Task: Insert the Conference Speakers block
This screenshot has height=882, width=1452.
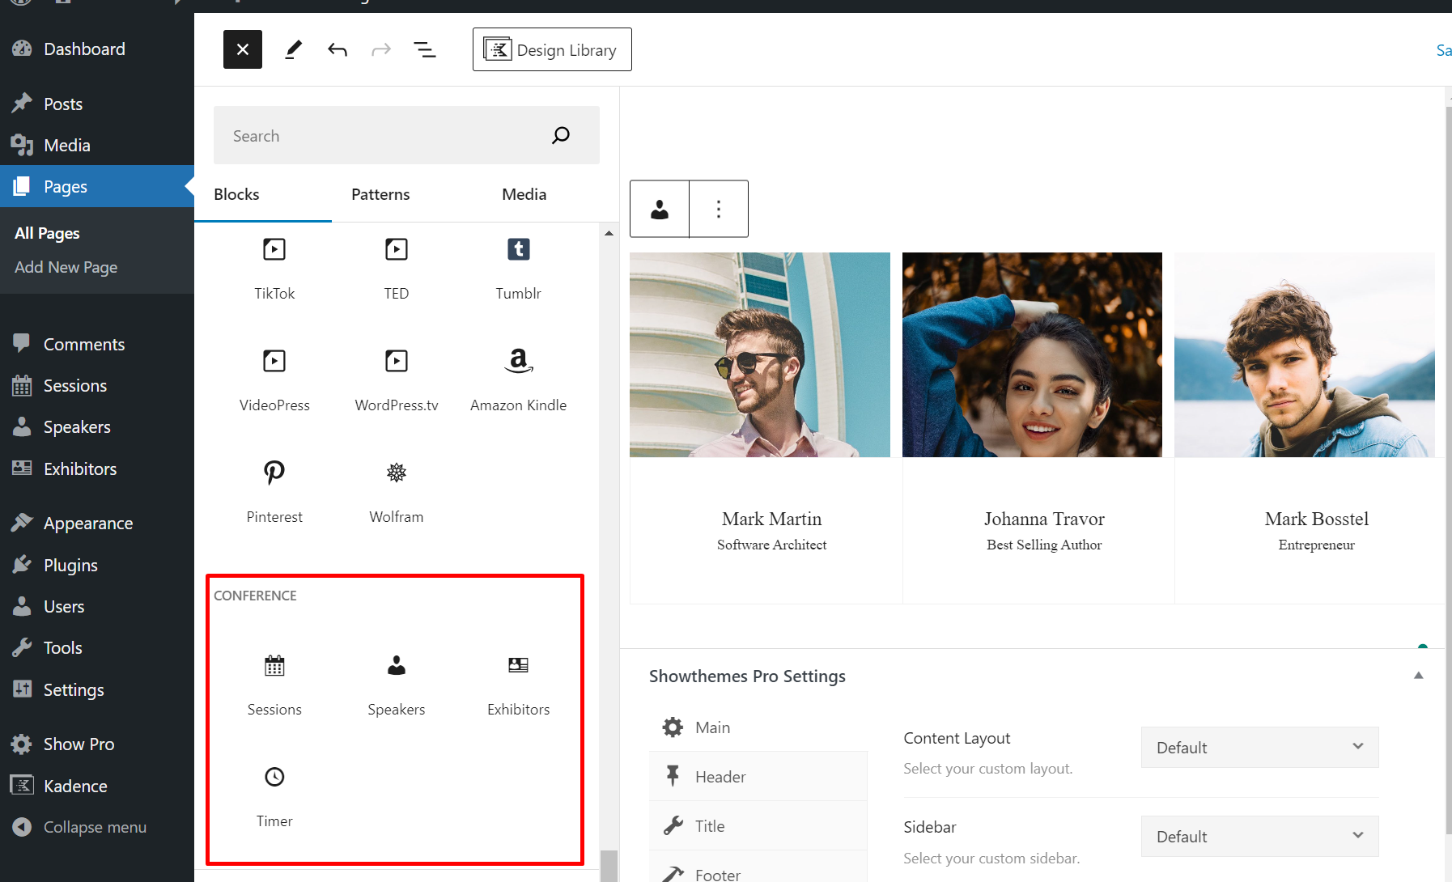Action: (397, 685)
